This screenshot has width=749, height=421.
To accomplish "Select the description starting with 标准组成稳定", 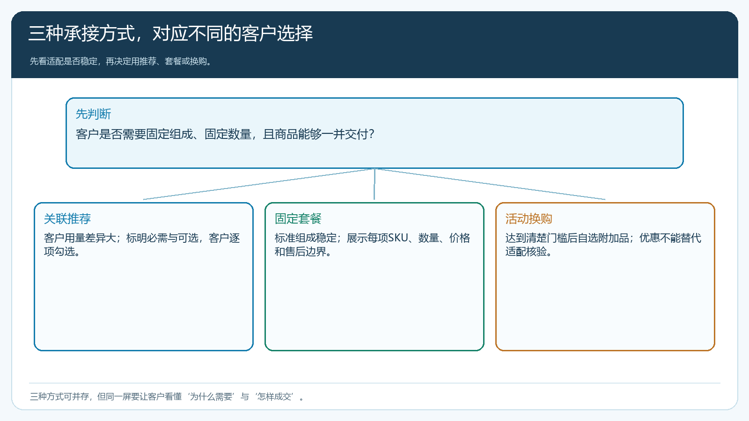I will [372, 245].
